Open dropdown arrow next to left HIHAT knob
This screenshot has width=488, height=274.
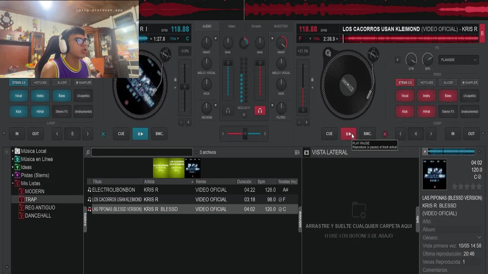(216, 39)
